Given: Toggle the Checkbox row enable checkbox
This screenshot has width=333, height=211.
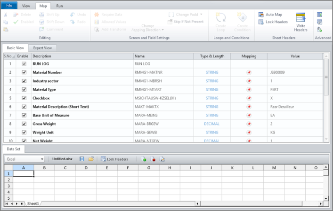Looking at the screenshot, I should point(24,98).
